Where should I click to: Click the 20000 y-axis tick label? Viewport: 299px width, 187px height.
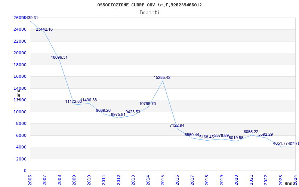tap(20, 53)
